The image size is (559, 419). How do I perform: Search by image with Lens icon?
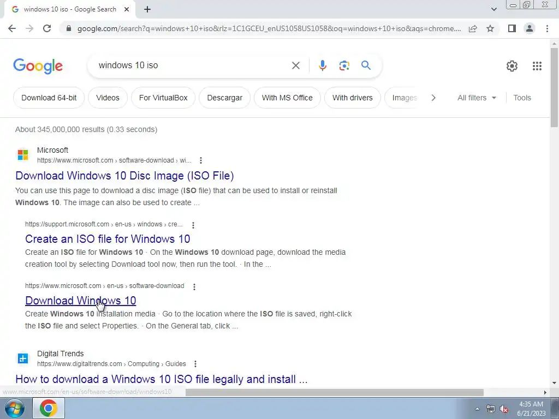pyautogui.click(x=344, y=65)
